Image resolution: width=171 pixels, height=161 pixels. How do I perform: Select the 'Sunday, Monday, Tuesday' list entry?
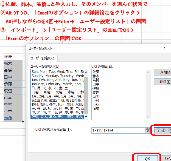tap(57, 76)
